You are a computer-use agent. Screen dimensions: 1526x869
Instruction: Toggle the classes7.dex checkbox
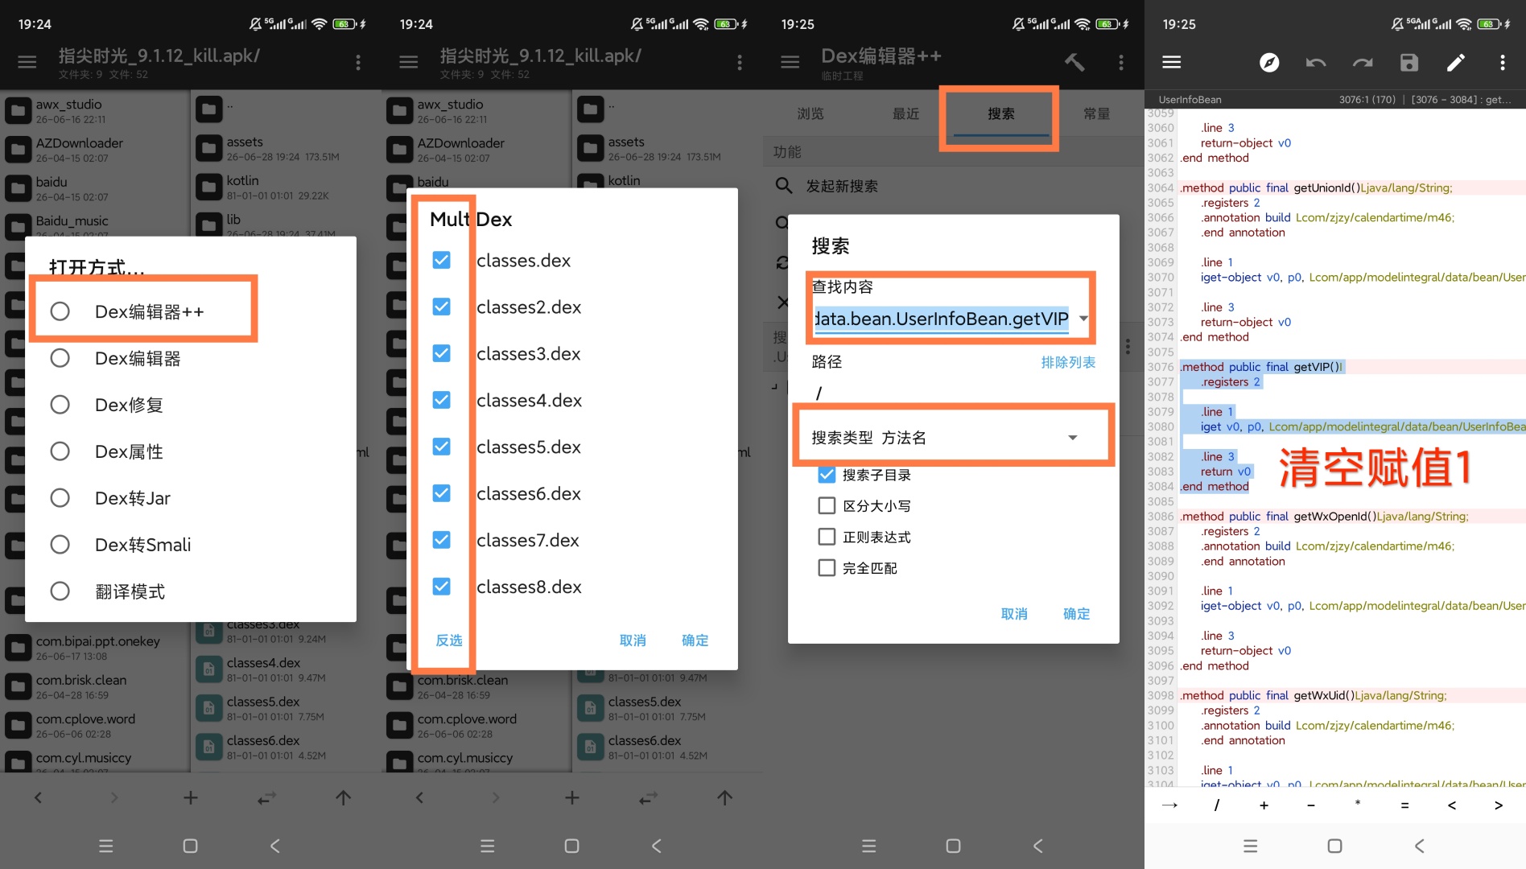pos(441,540)
